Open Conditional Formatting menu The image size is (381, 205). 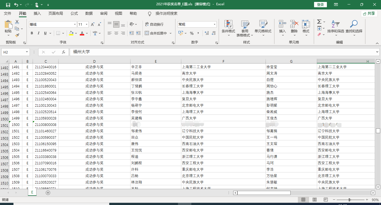(x=228, y=28)
